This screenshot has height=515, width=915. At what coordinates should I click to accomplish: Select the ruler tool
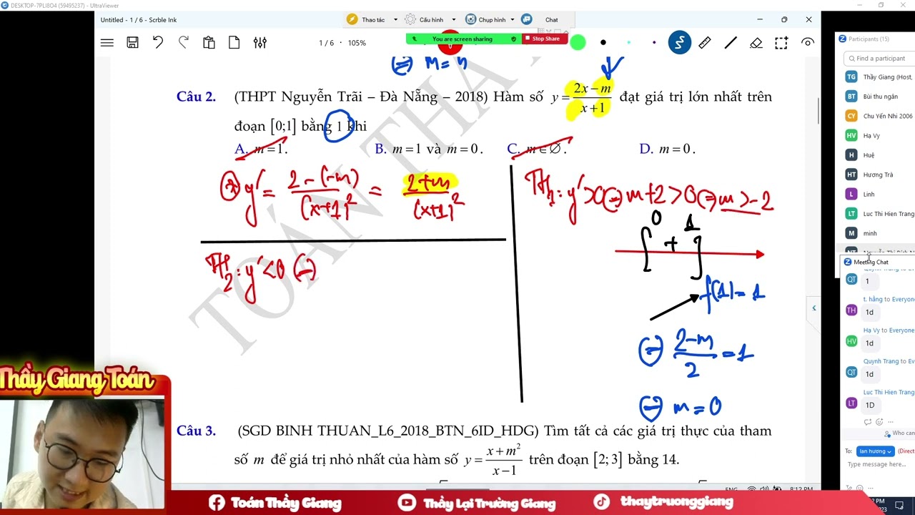click(x=705, y=43)
